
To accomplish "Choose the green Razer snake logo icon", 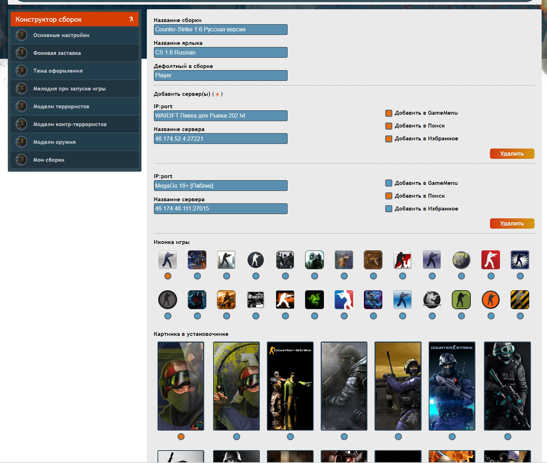I will coord(314,300).
